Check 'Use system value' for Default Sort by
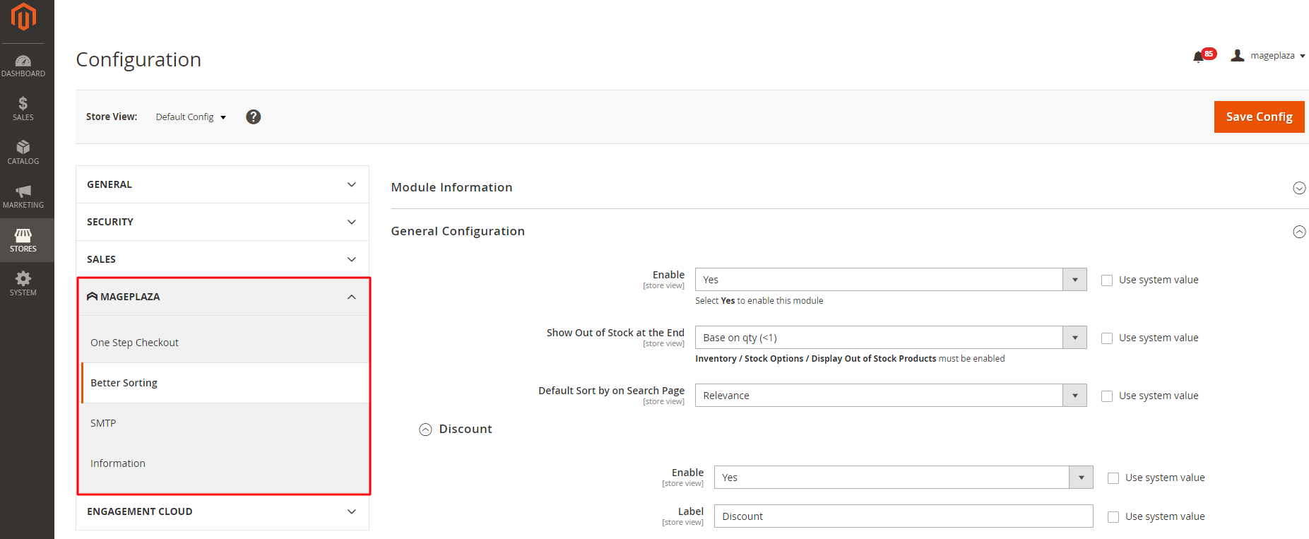 pos(1107,396)
